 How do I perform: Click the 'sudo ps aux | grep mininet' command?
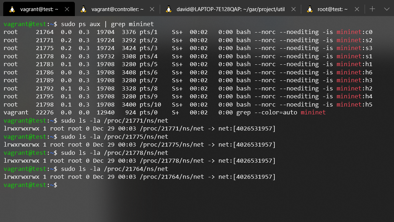(107, 24)
